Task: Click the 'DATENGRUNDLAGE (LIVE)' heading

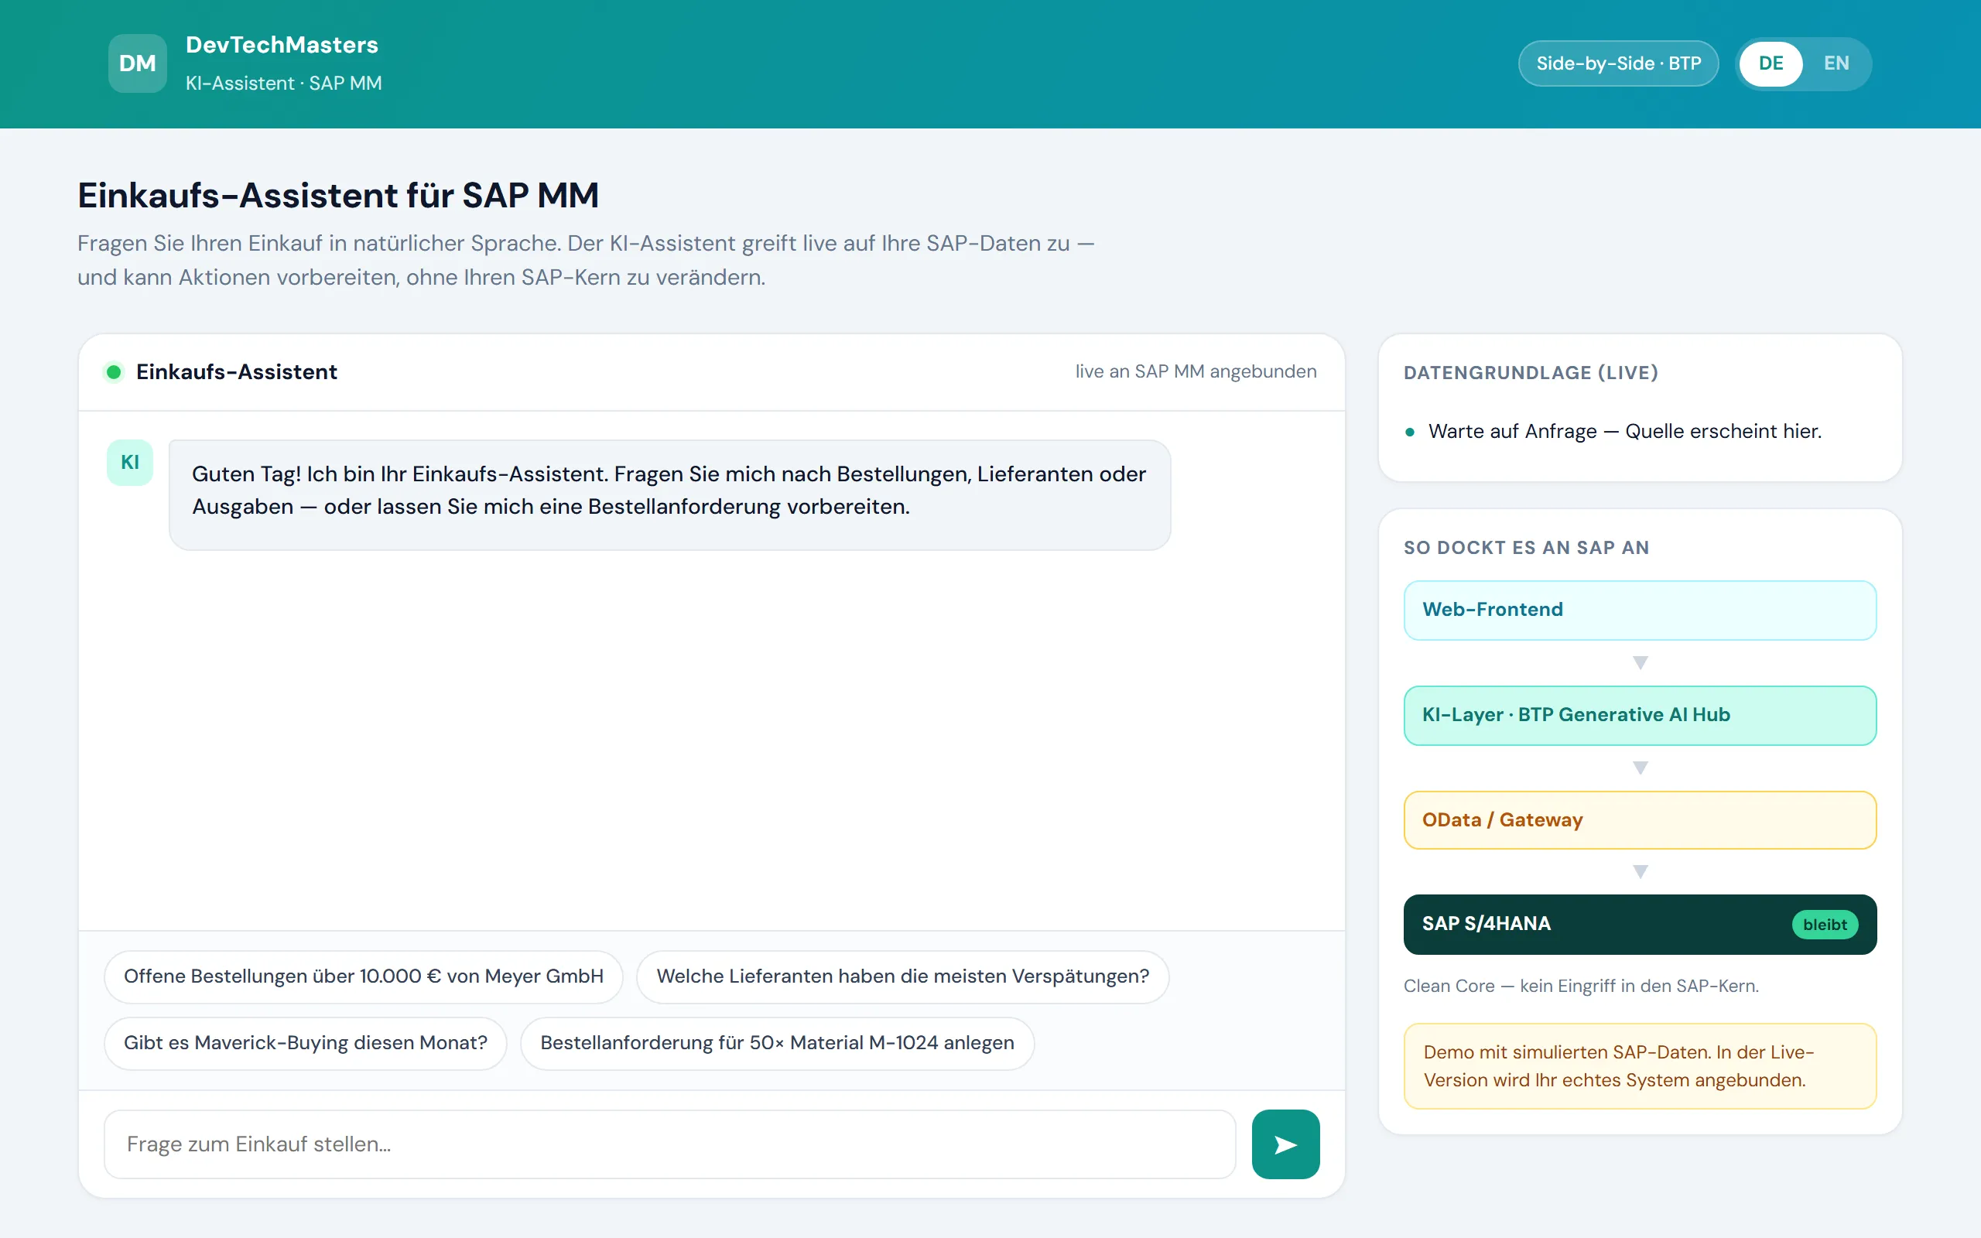Action: [1531, 372]
